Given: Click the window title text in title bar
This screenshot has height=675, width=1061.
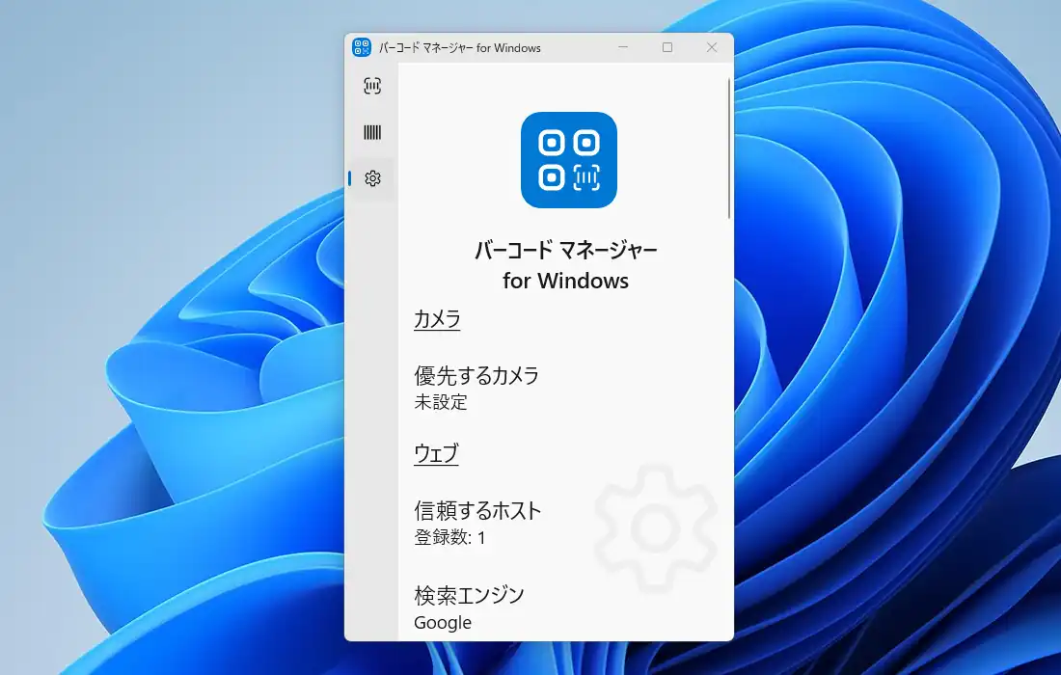Looking at the screenshot, I should (459, 47).
